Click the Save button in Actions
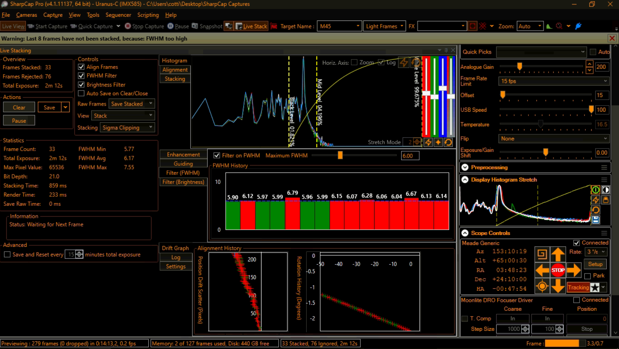 click(x=49, y=107)
